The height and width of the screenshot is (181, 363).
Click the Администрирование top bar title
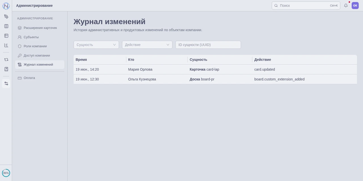(x=34, y=5)
